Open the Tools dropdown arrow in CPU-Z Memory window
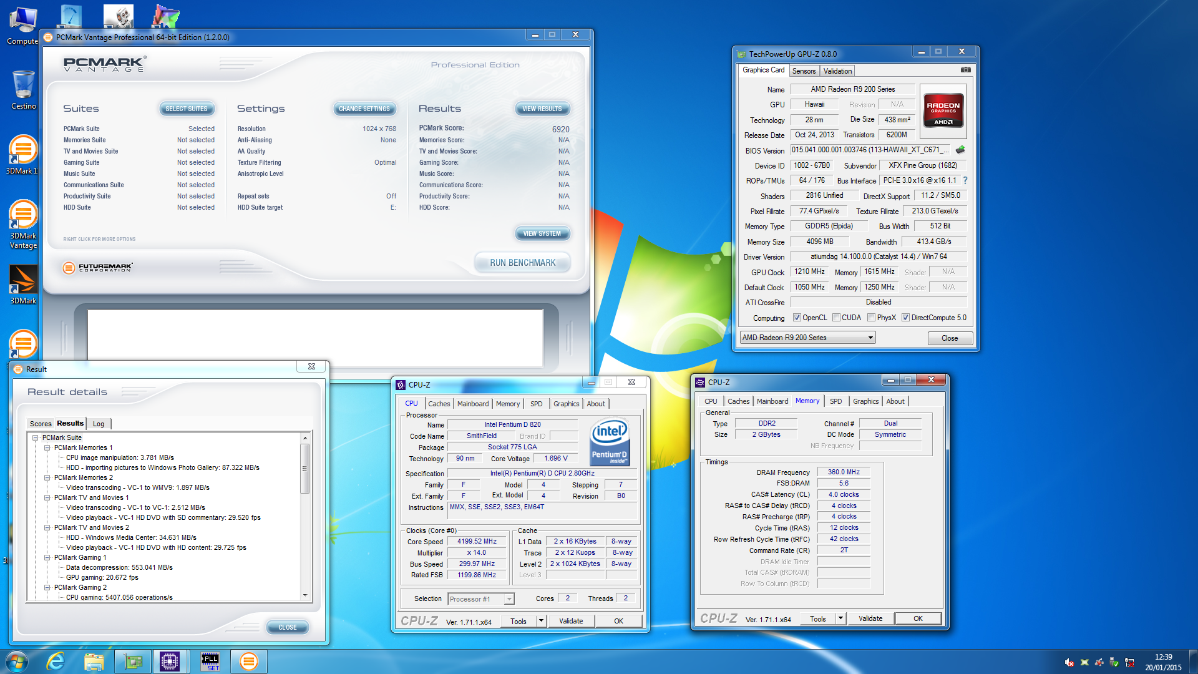1198x674 pixels. [840, 618]
